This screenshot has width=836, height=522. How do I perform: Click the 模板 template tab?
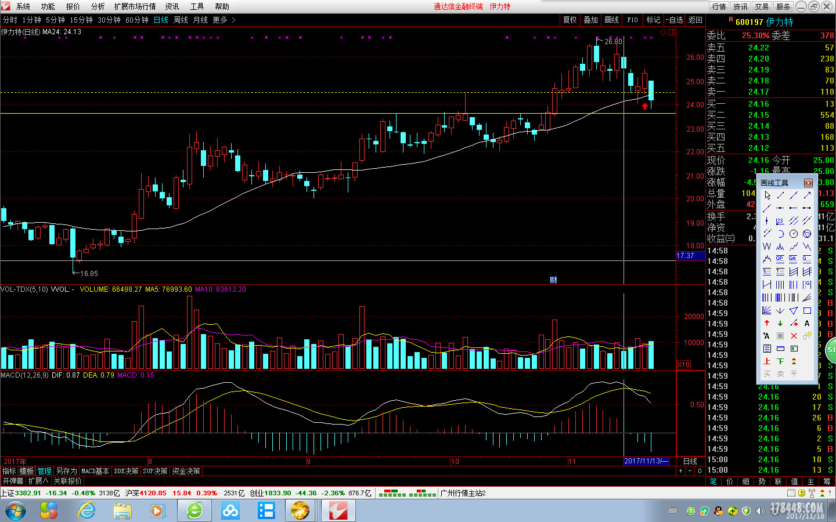click(x=27, y=471)
